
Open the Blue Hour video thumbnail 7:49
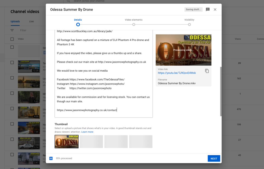[29, 128]
